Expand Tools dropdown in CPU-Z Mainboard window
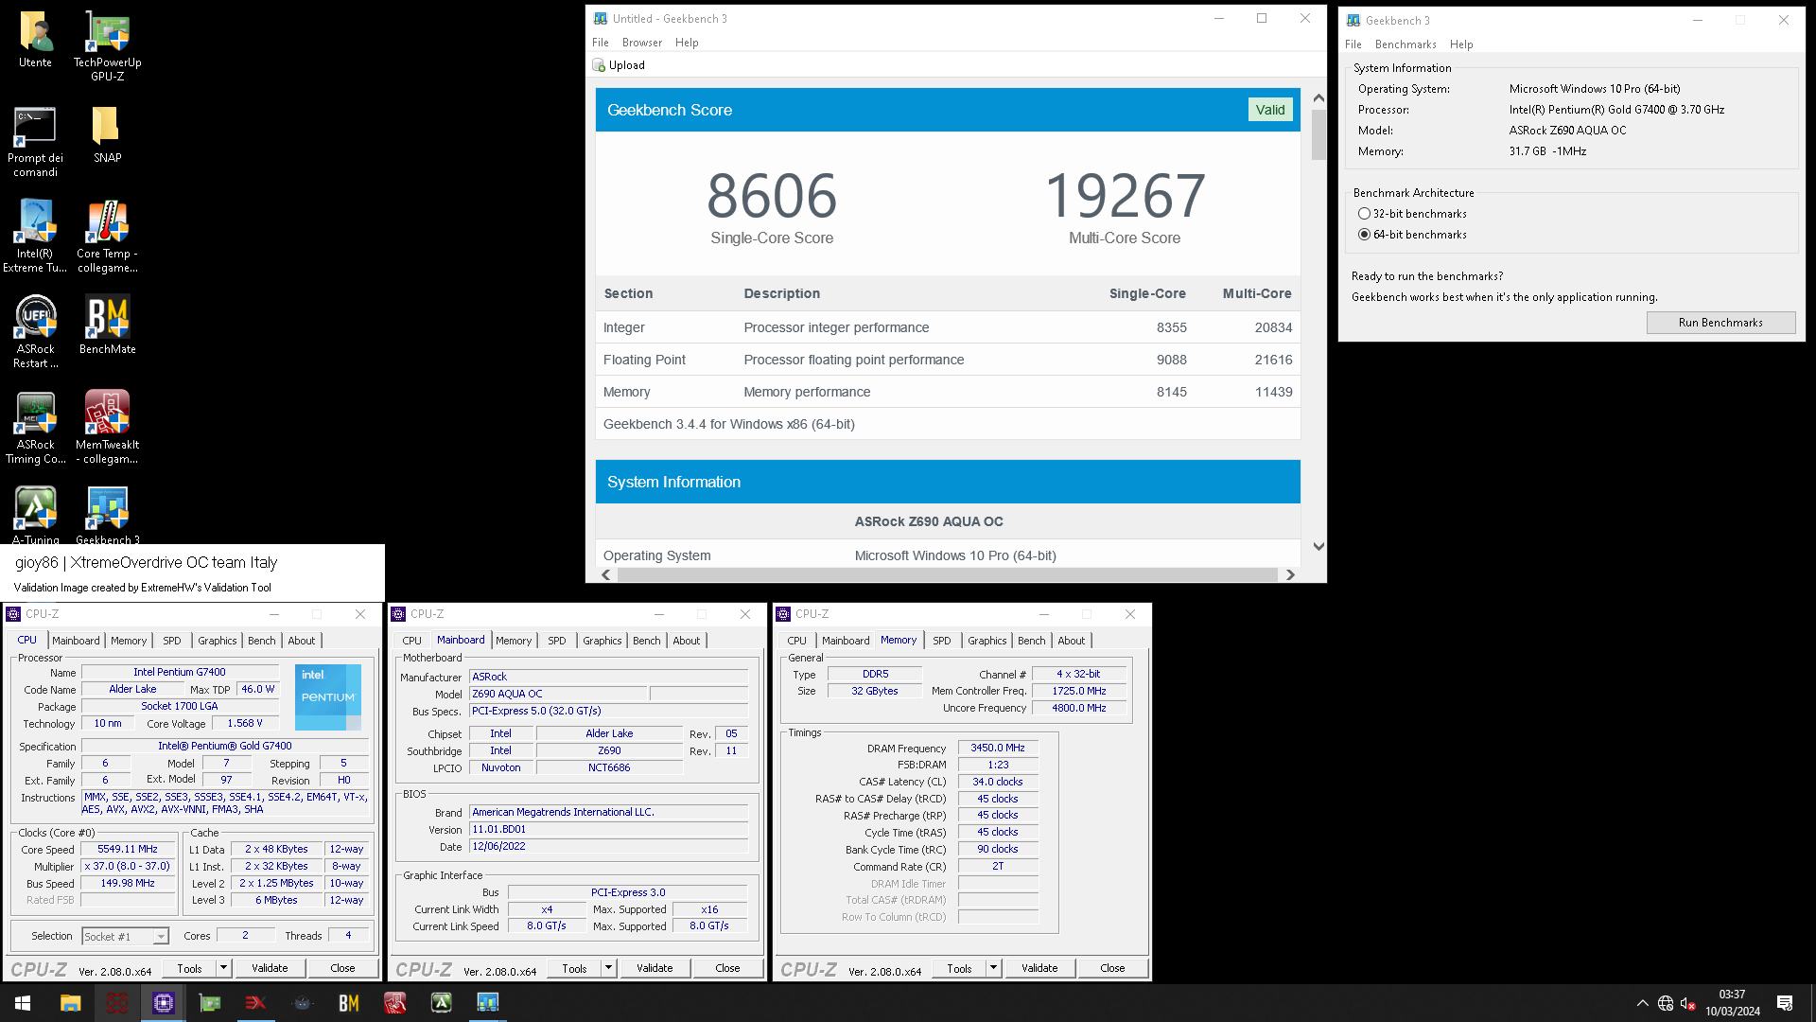 click(x=609, y=968)
